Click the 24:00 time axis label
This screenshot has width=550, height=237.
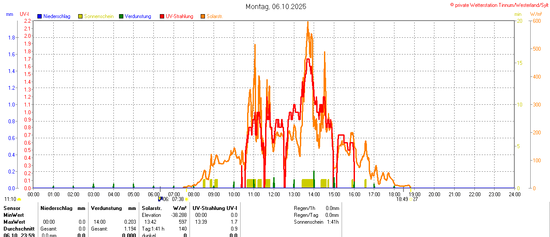point(514,194)
